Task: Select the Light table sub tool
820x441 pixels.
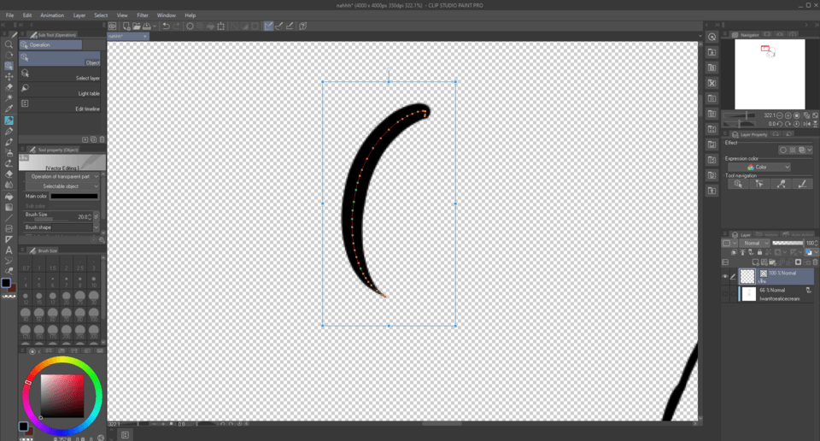Action: 60,90
